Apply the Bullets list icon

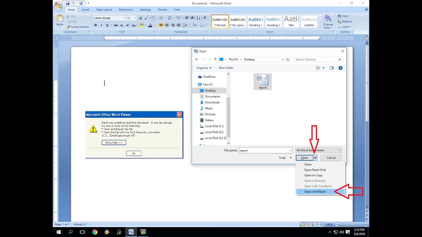[x=161, y=18]
